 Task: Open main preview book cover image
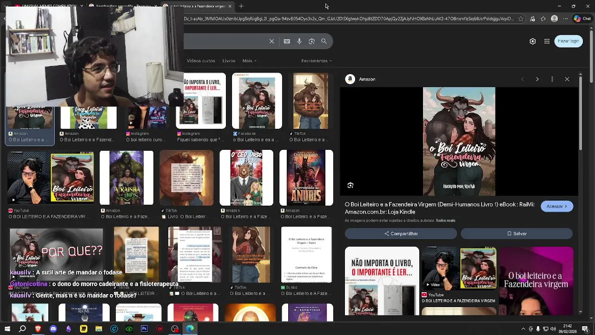459,141
